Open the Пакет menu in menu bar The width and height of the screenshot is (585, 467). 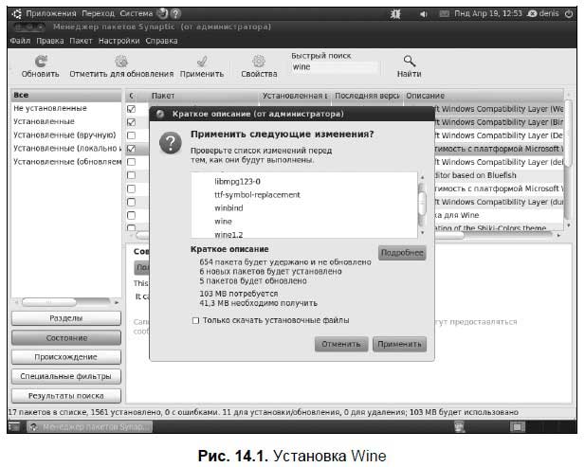click(x=82, y=42)
